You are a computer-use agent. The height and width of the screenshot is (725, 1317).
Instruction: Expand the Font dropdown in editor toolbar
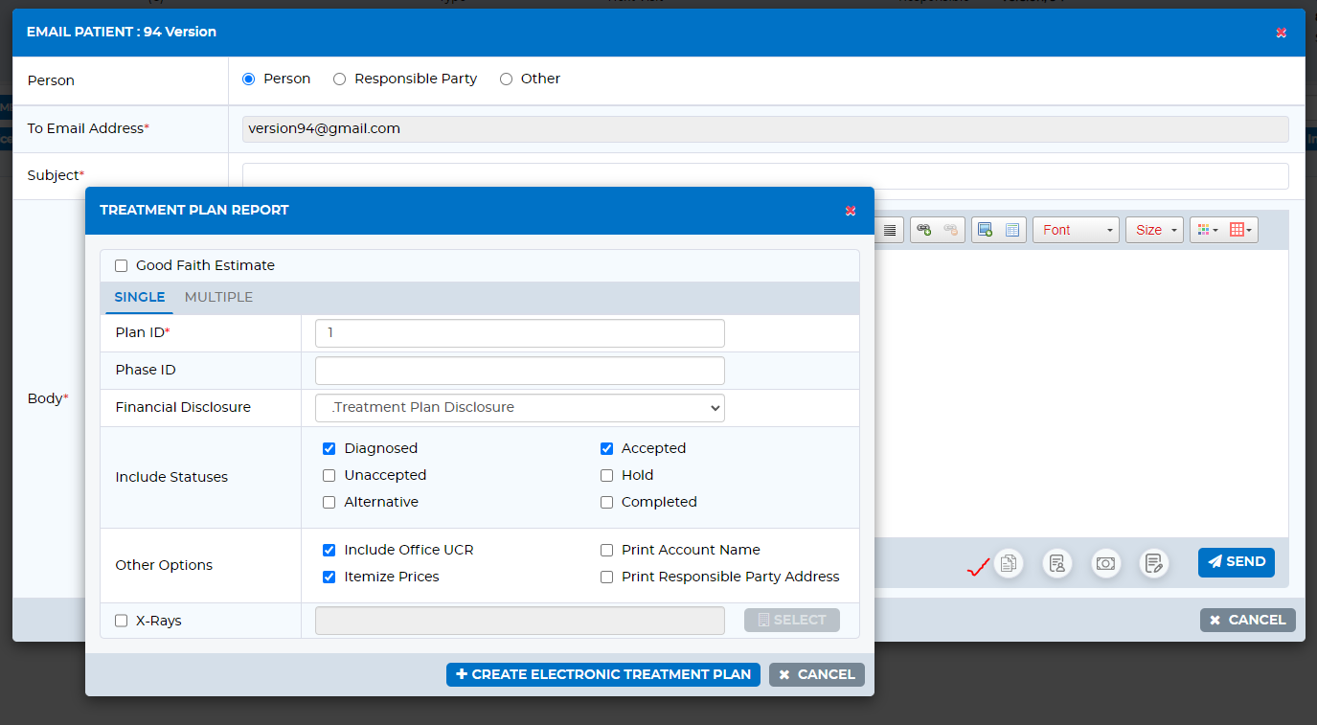pos(1076,230)
